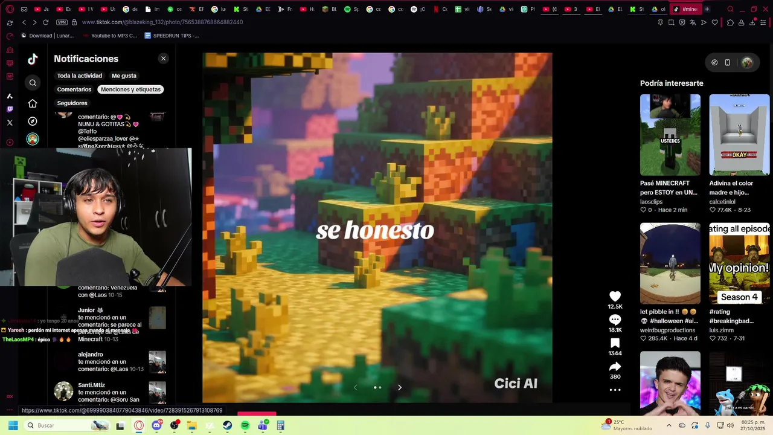Open the Opera menu logo

[x=10, y=9]
